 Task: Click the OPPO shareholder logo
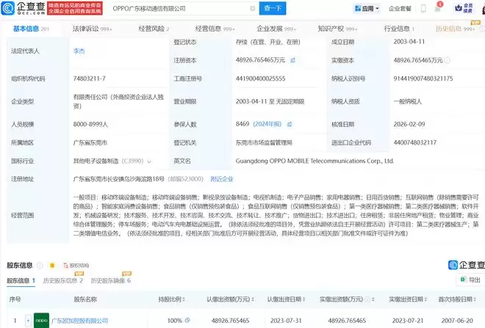pyautogui.click(x=41, y=320)
